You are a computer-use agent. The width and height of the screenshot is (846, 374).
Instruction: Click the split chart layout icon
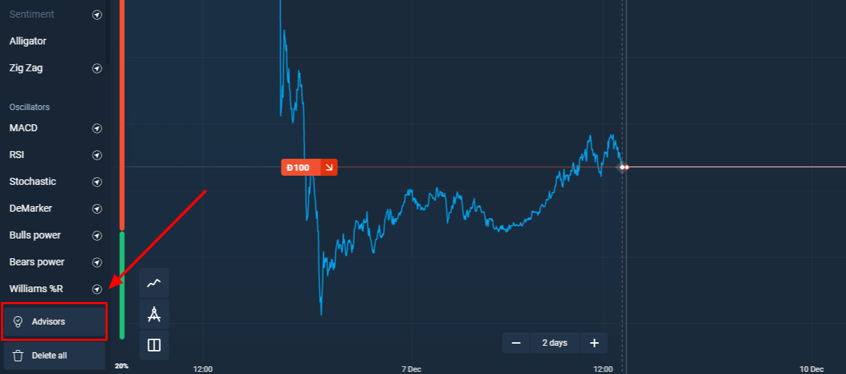[x=154, y=345]
